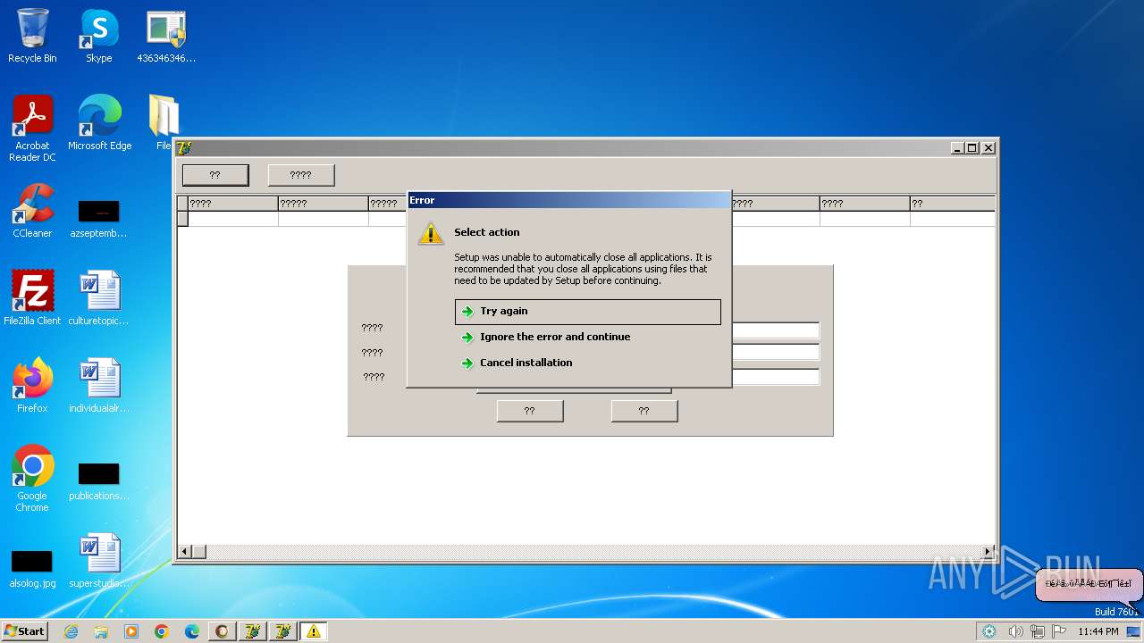Click the blue gear tray icon
The height and width of the screenshot is (643, 1144).
click(989, 631)
